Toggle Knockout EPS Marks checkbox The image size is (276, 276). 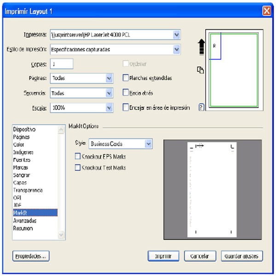[x=78, y=156]
